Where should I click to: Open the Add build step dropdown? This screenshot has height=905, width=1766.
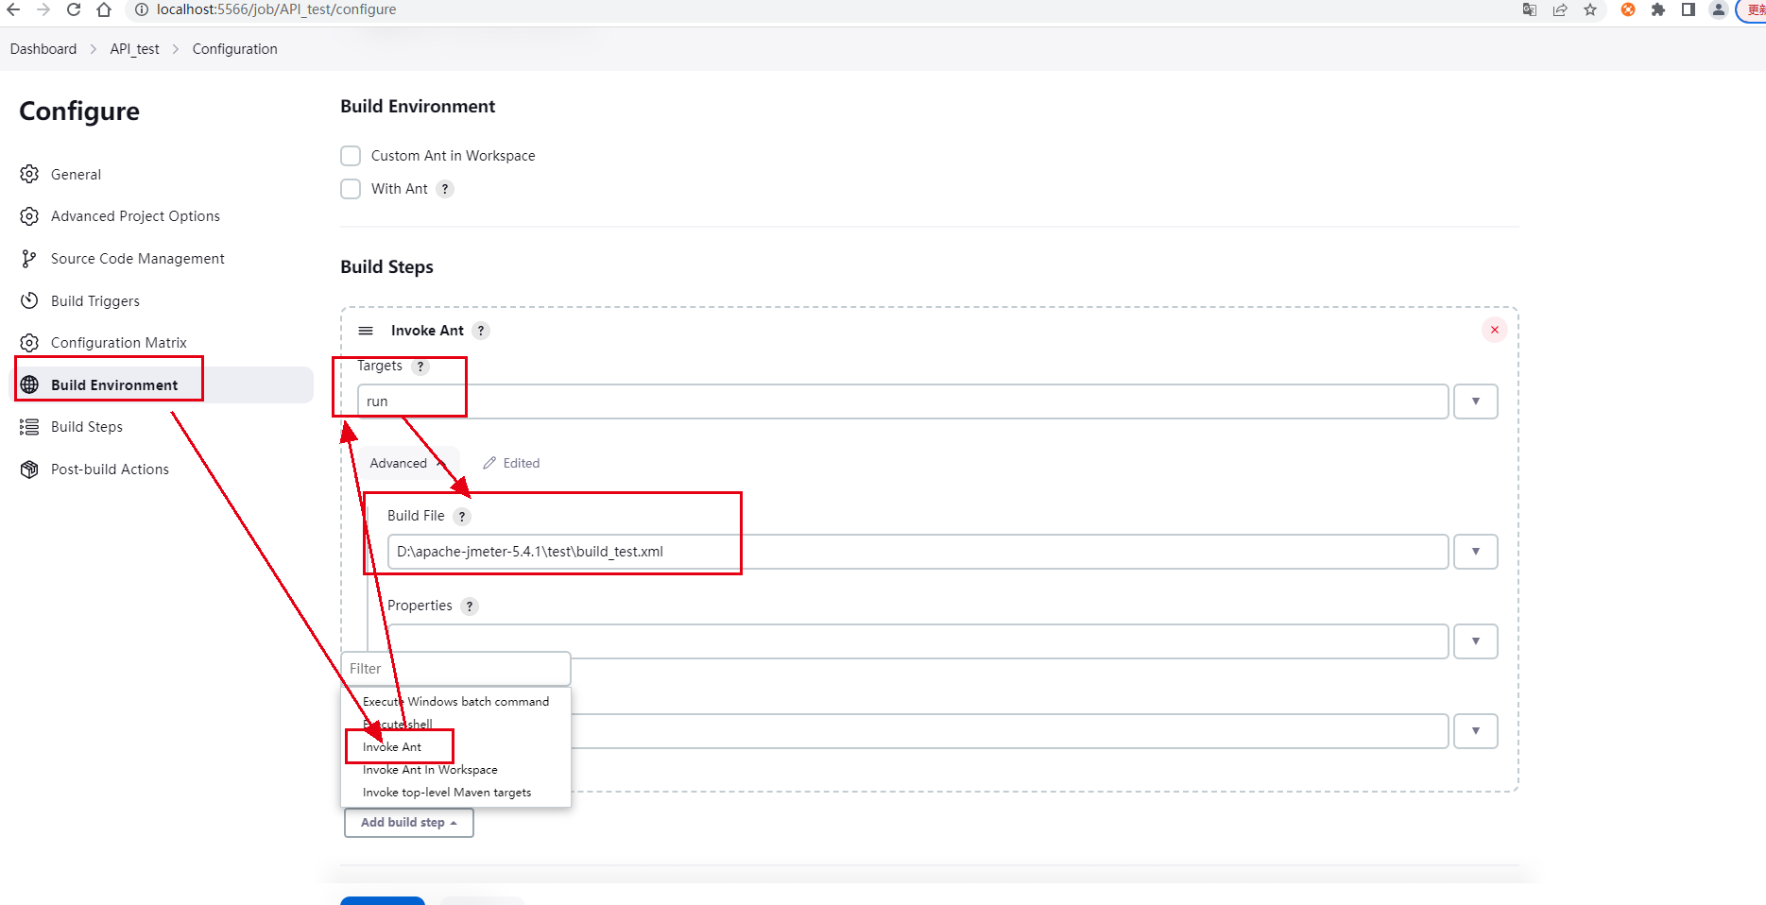click(x=409, y=823)
